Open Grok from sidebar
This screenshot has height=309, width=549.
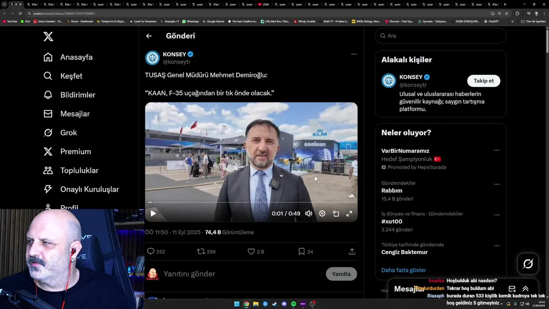coord(60,133)
